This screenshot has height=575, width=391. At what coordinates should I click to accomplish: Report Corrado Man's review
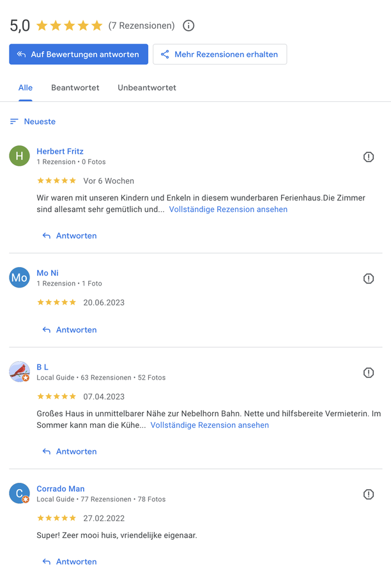369,494
